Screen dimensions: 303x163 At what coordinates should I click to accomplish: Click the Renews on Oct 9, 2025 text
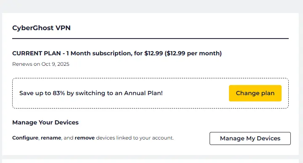click(41, 64)
